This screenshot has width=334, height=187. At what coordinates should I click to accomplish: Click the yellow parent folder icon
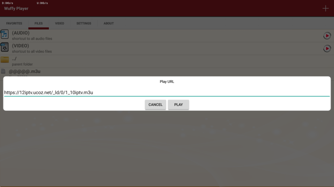[5, 60]
